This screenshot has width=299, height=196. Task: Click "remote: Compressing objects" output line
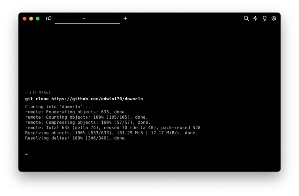(x=88, y=122)
